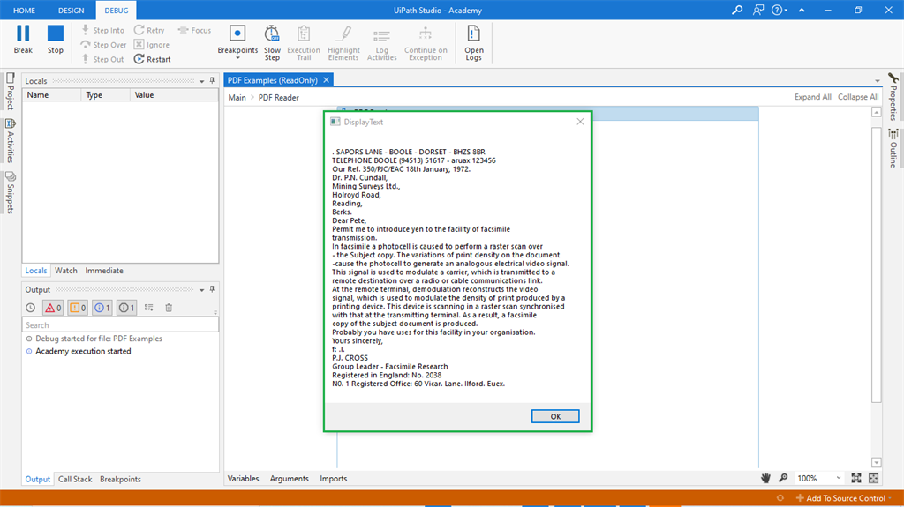904x507 pixels.
Task: Click the Output list view icon
Action: [x=148, y=308]
